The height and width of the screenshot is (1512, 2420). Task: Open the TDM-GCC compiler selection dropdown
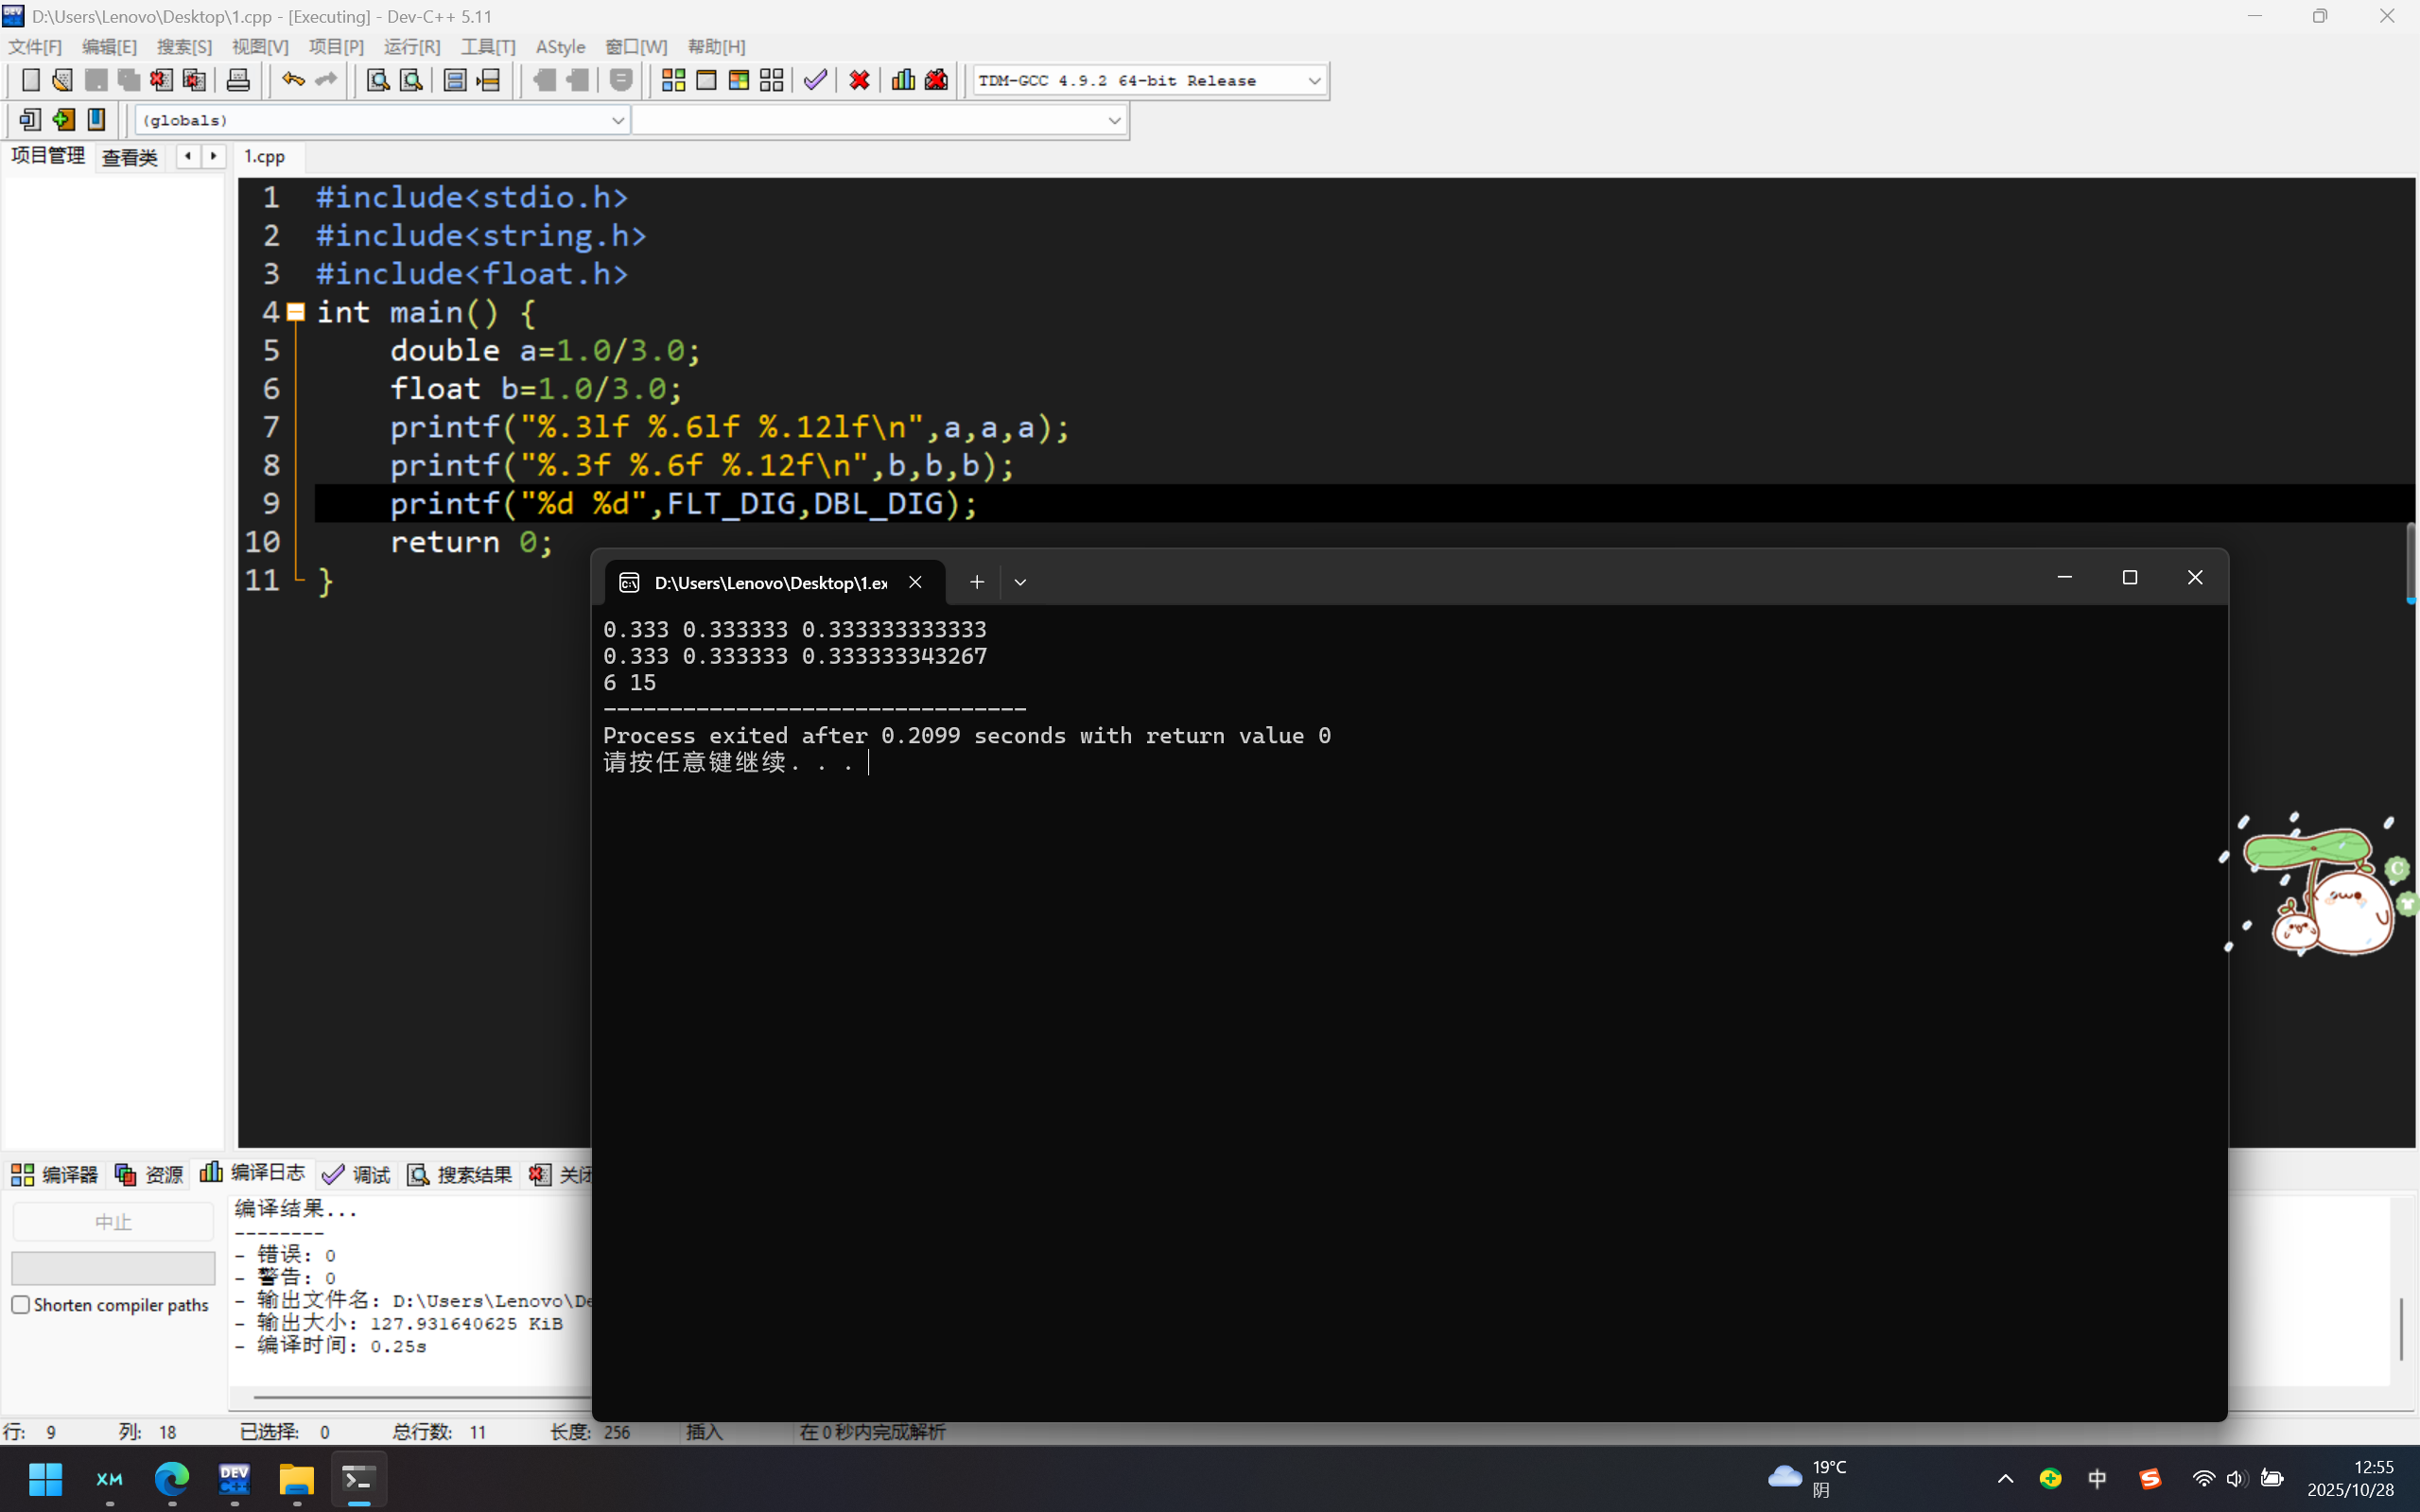(1314, 81)
